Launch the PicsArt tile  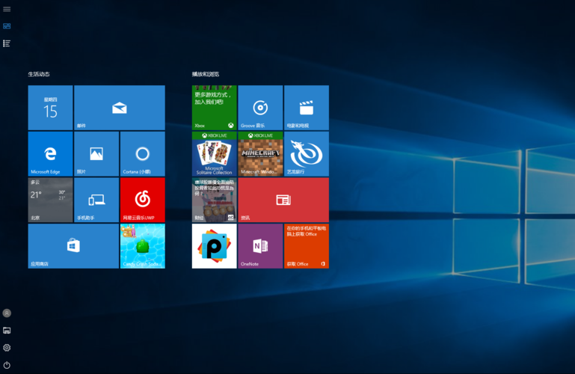214,246
